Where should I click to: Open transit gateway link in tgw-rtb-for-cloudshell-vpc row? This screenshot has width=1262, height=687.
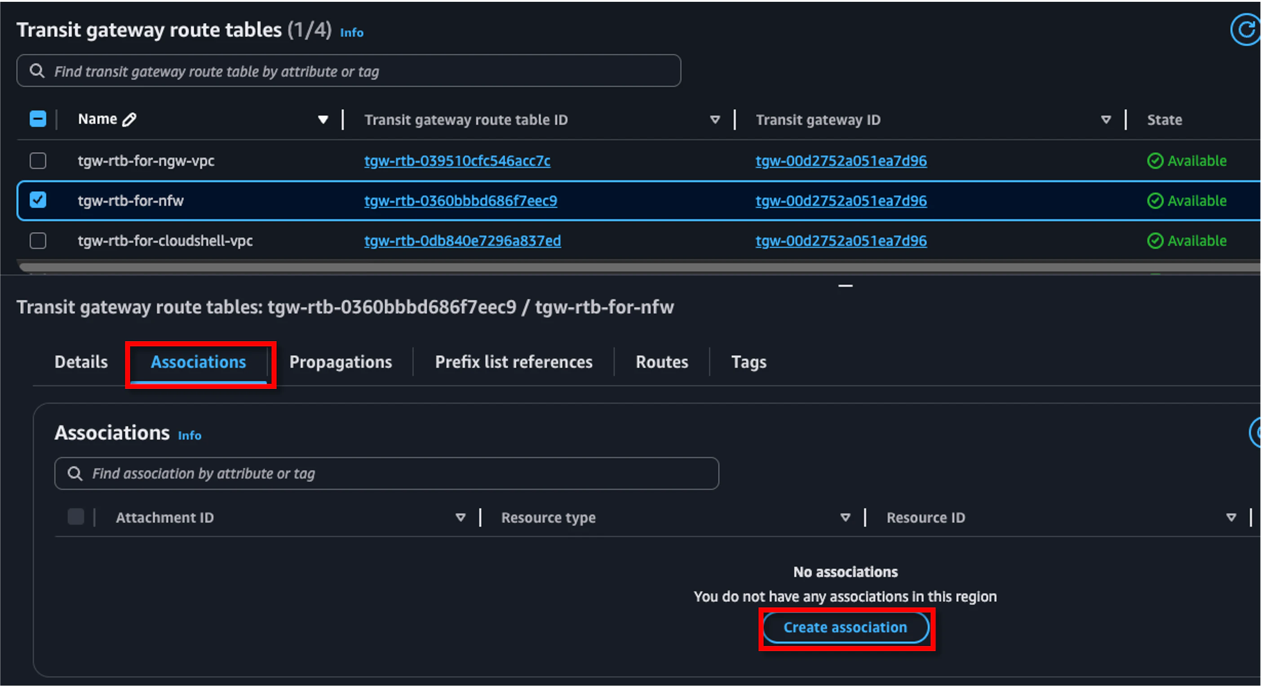click(841, 241)
